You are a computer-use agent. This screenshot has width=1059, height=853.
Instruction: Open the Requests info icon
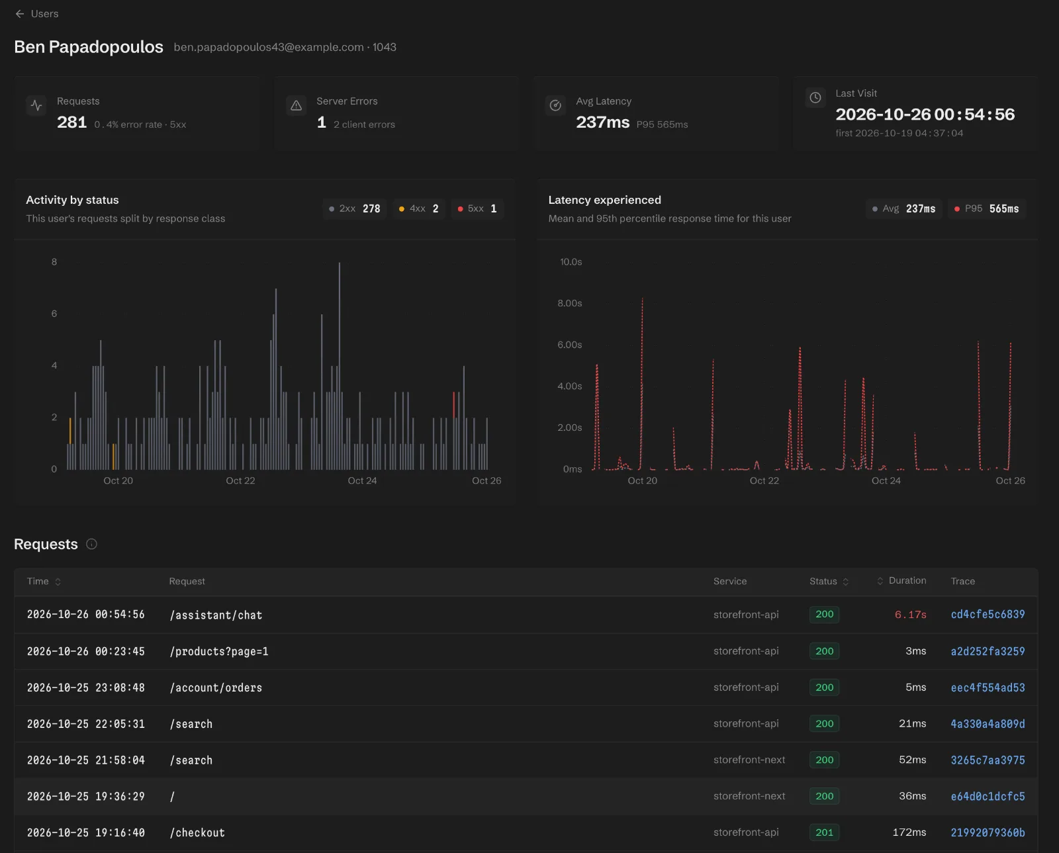pos(92,544)
